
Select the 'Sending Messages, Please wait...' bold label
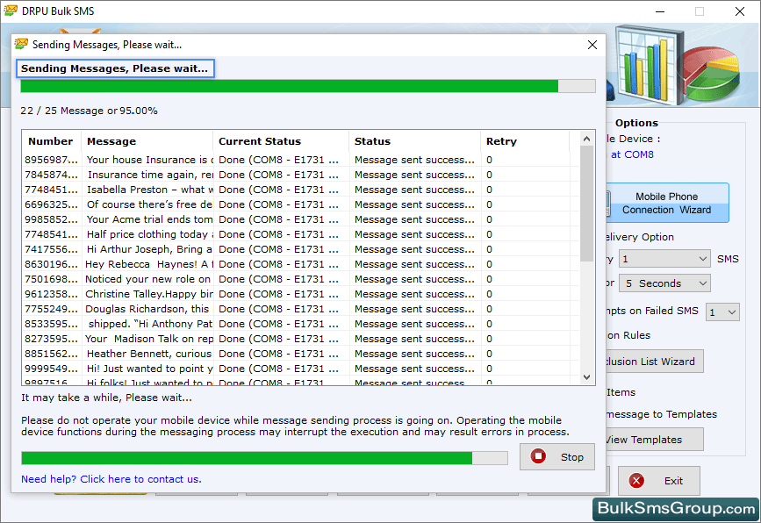tap(114, 68)
